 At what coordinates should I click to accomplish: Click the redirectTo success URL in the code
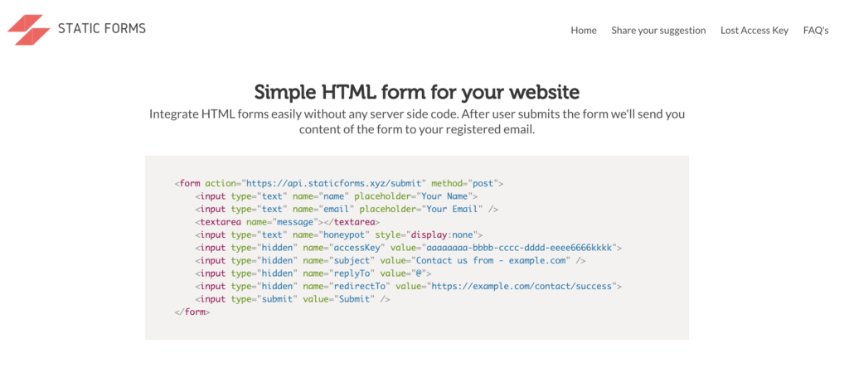pyautogui.click(x=521, y=286)
